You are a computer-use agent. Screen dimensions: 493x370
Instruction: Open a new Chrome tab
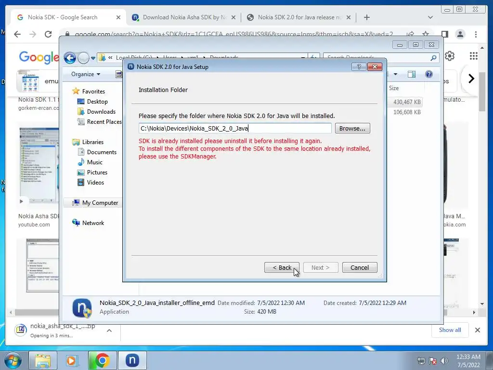click(x=366, y=17)
